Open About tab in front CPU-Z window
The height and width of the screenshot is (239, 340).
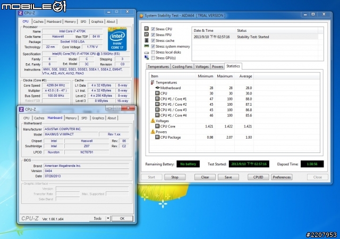112,118
